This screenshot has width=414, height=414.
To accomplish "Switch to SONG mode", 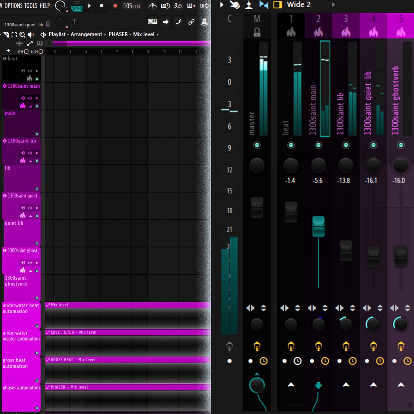I will tap(77, 9).
